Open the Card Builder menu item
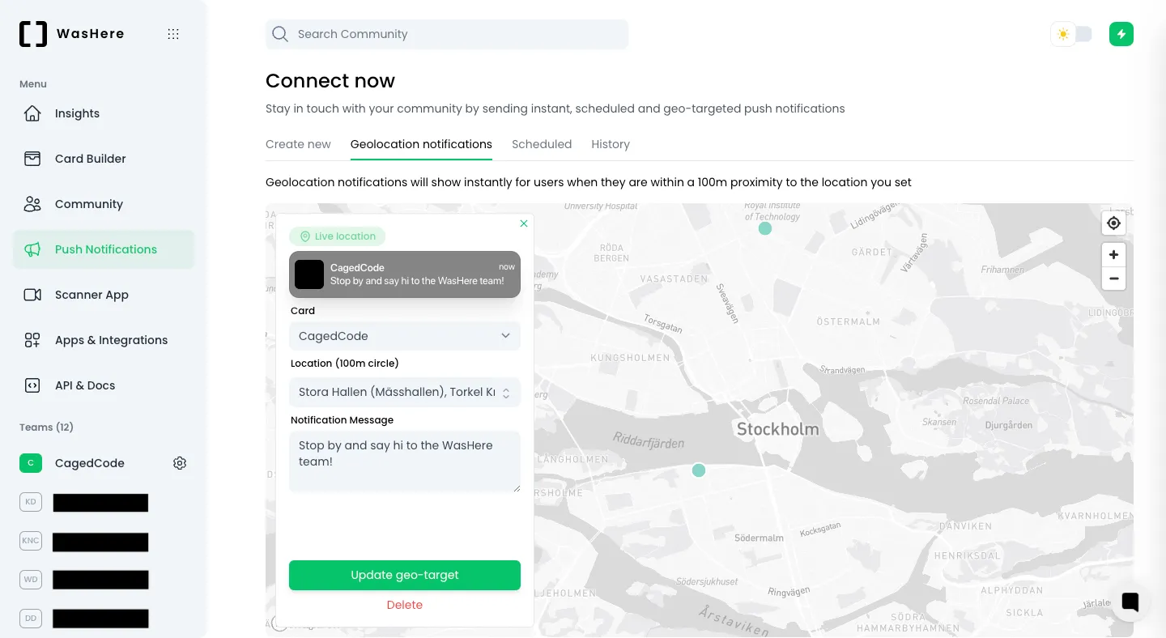1166x638 pixels. [90, 159]
